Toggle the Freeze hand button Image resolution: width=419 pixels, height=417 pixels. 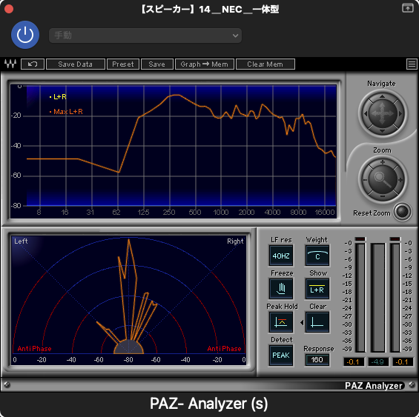coord(281,289)
